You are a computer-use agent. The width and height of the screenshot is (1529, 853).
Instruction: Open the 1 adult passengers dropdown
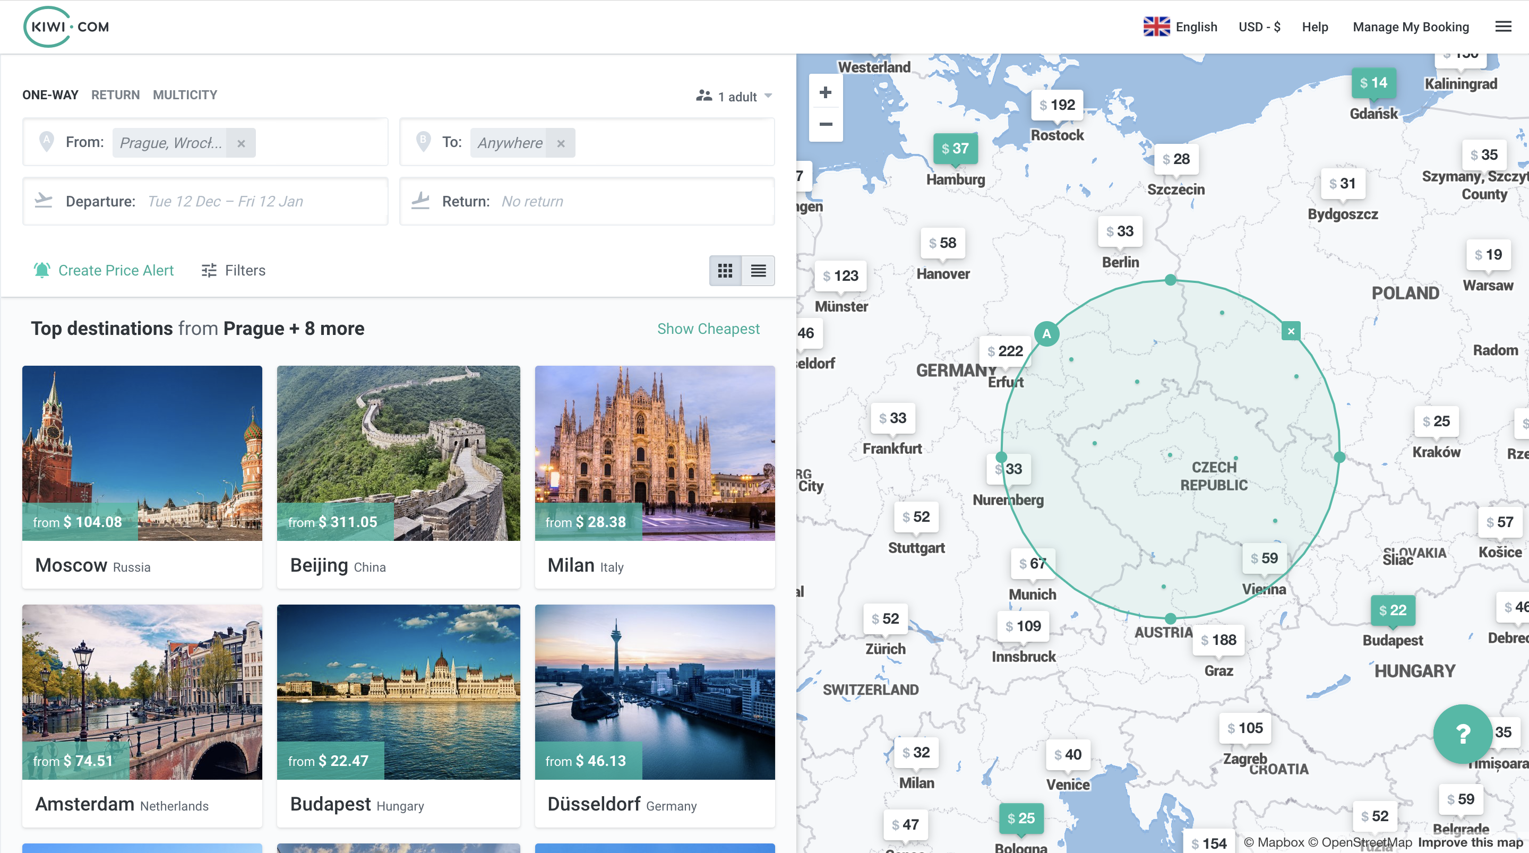click(735, 96)
